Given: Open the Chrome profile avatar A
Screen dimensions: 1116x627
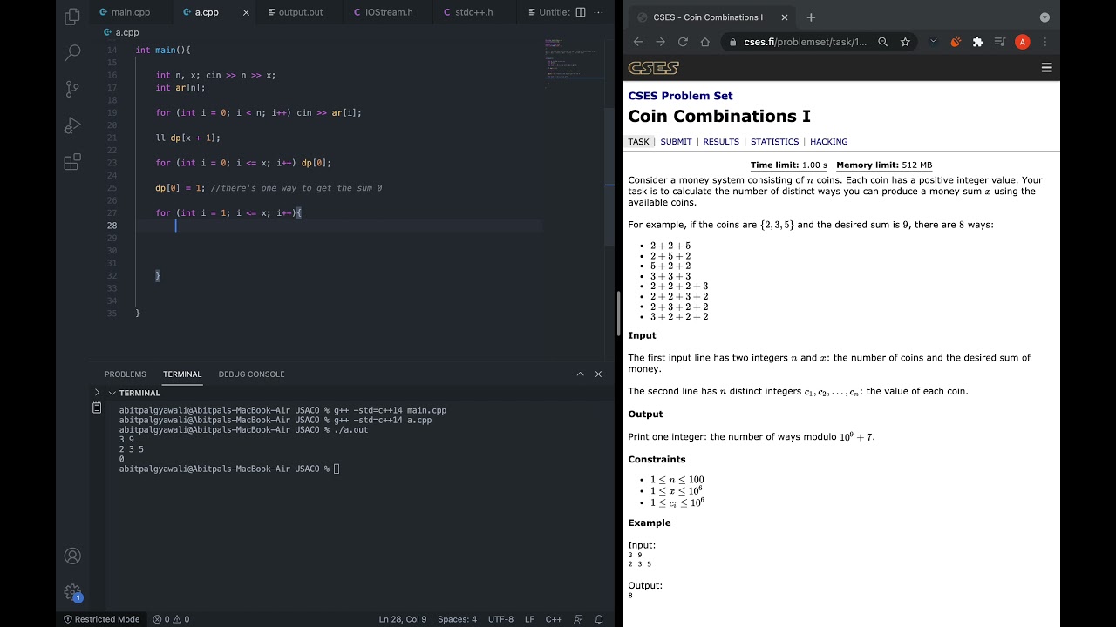Looking at the screenshot, I should pos(1023,42).
